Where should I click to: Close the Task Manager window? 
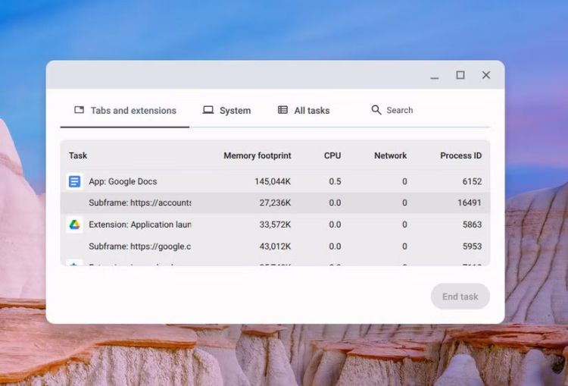[x=486, y=75]
